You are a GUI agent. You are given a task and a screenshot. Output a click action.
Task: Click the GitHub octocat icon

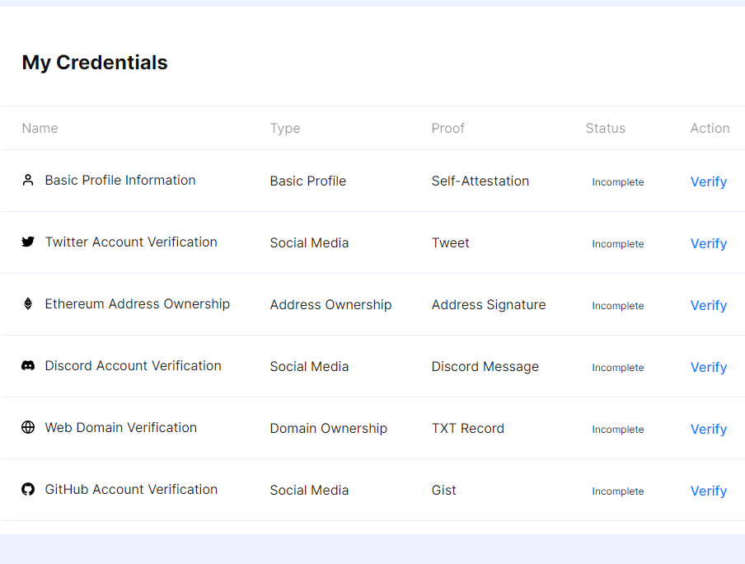click(28, 489)
